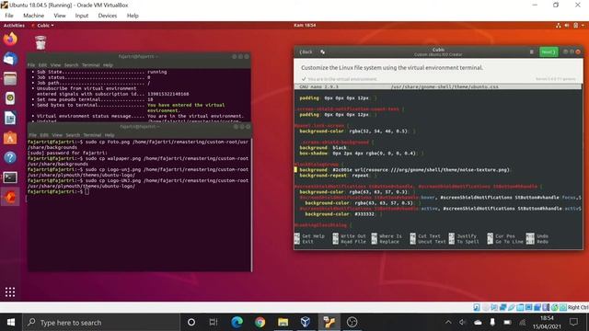Click VirtualBox shared folders indicator

520,307
